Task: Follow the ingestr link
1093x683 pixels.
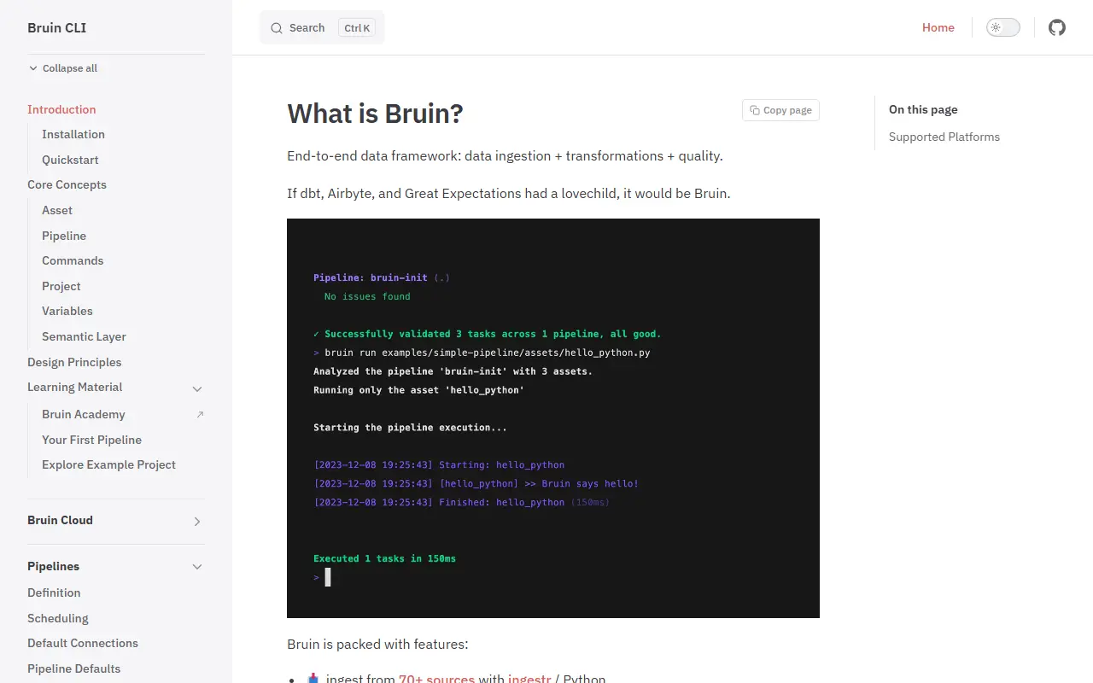Action: click(x=529, y=679)
